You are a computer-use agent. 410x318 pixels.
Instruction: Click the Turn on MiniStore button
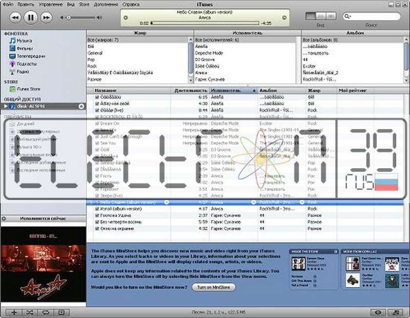pos(214,287)
